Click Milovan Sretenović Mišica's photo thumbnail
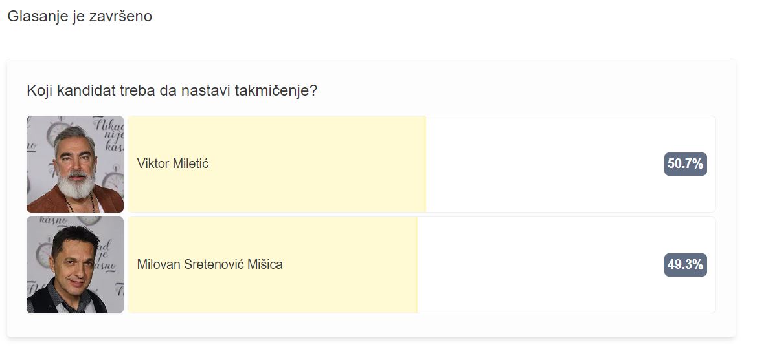Screen dimensions: 766x347 point(74,265)
